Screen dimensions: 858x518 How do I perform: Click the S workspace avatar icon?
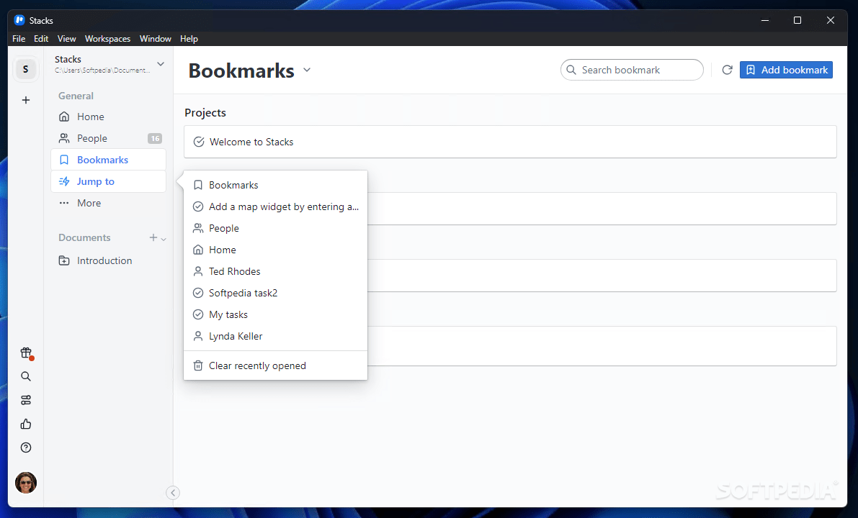coord(26,69)
